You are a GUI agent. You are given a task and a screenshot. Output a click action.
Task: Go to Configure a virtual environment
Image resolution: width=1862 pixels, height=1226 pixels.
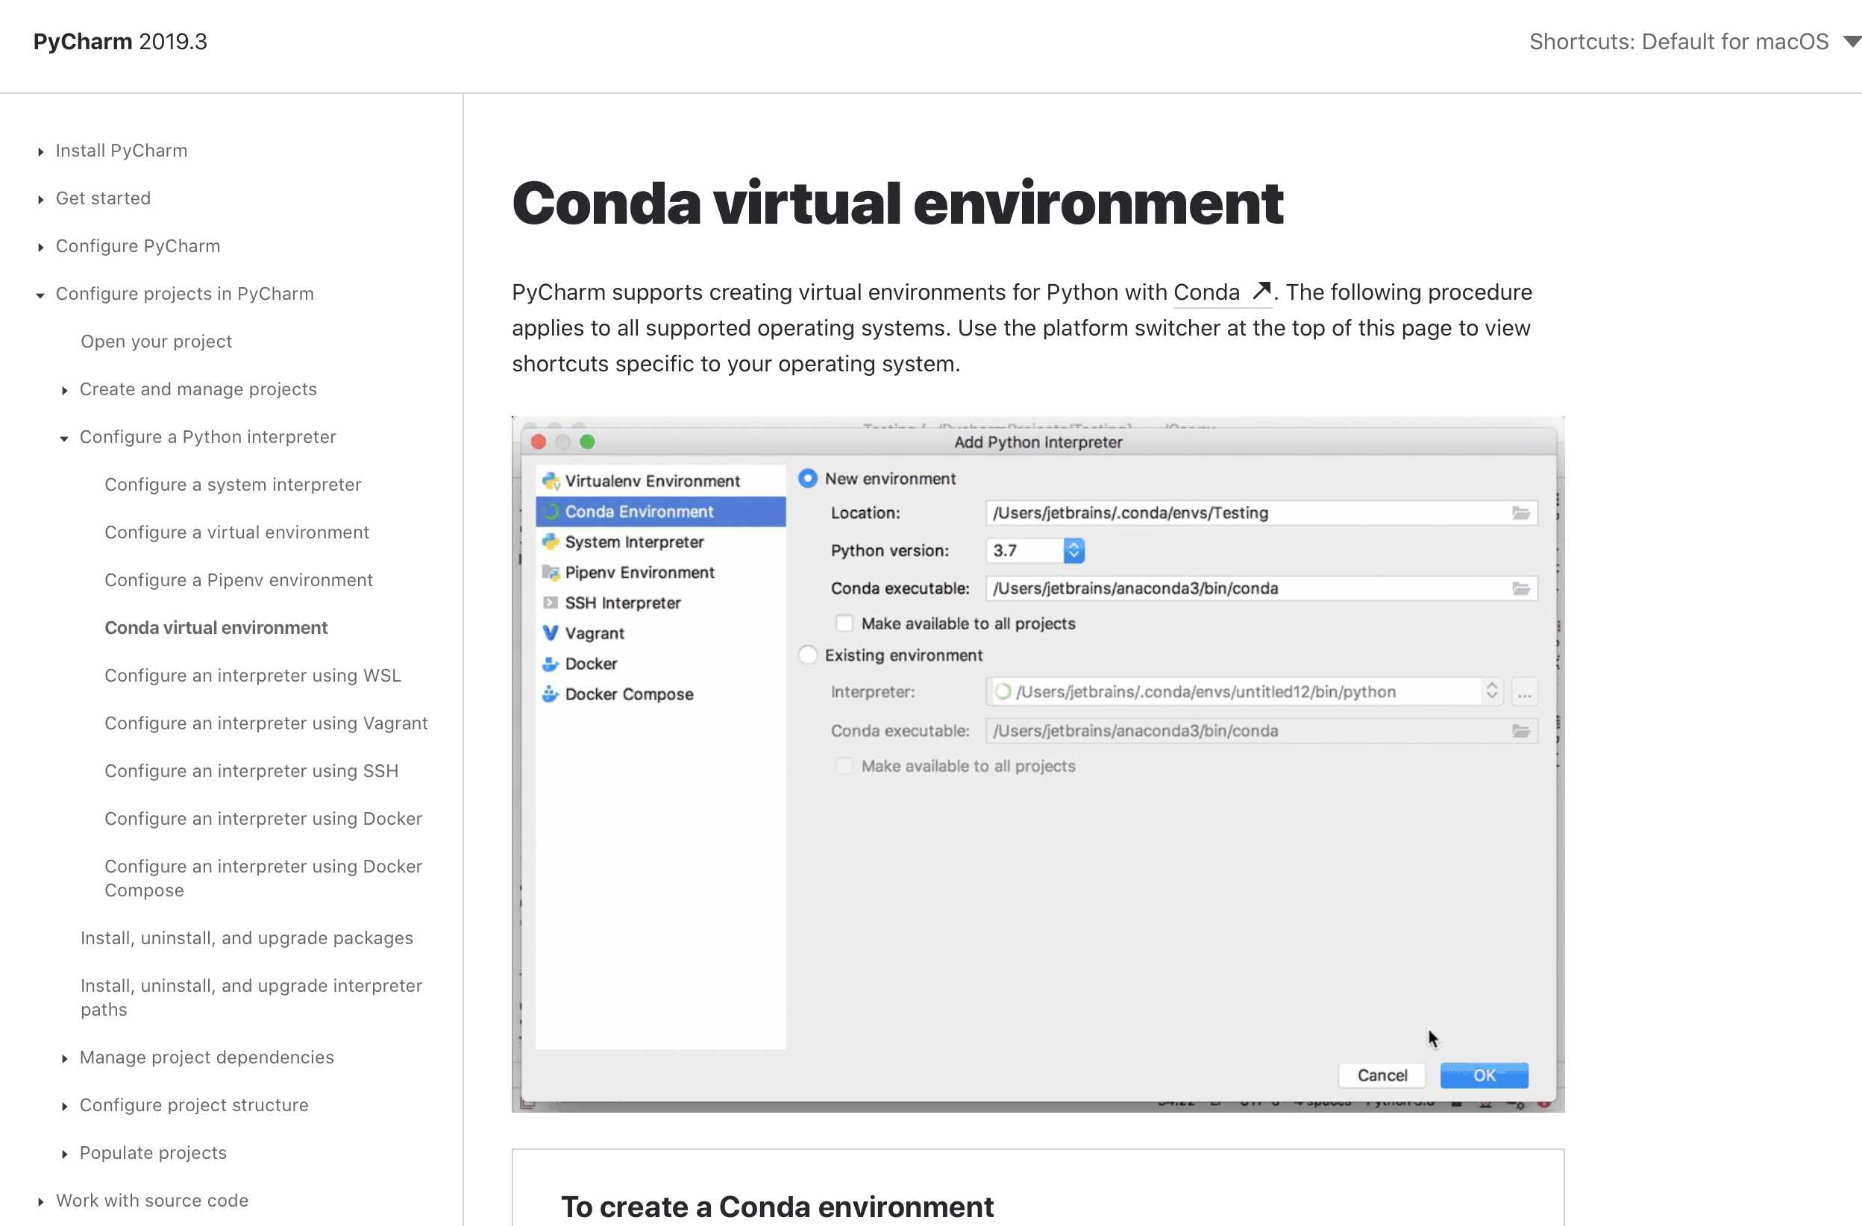pos(237,532)
